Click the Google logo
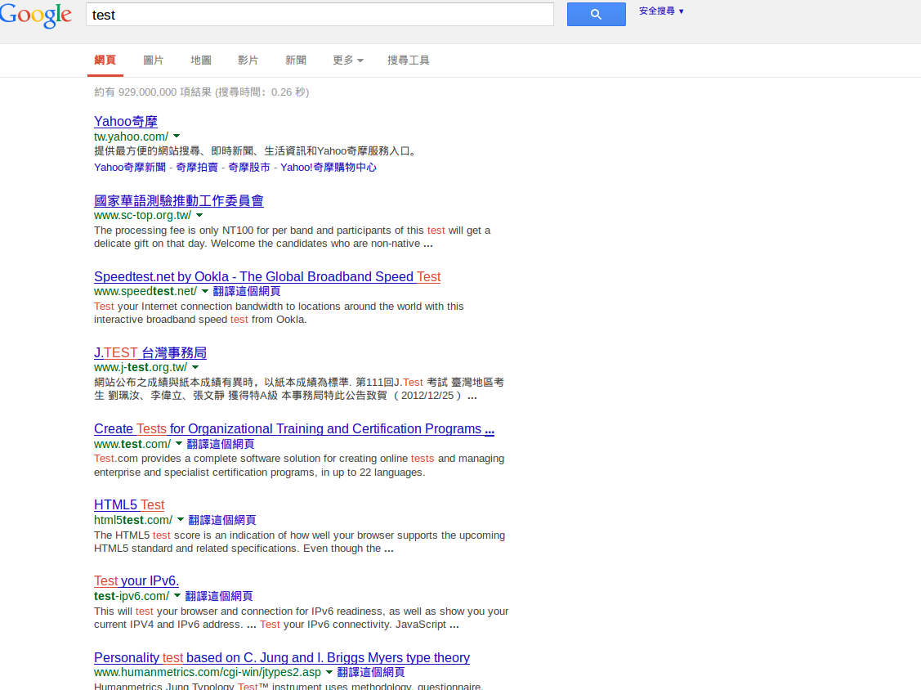This screenshot has width=921, height=690. 36,16
